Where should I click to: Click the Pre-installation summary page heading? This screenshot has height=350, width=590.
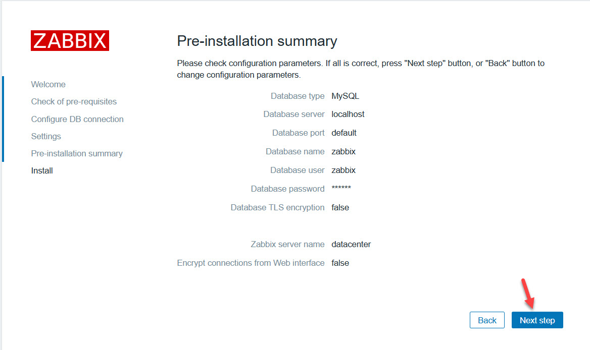coord(257,41)
